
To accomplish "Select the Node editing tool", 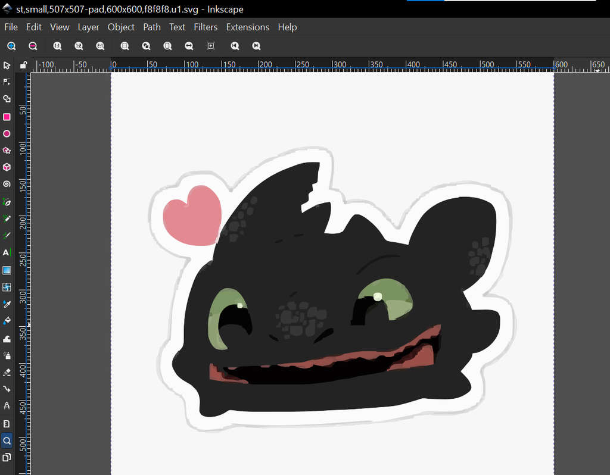I will coord(7,82).
